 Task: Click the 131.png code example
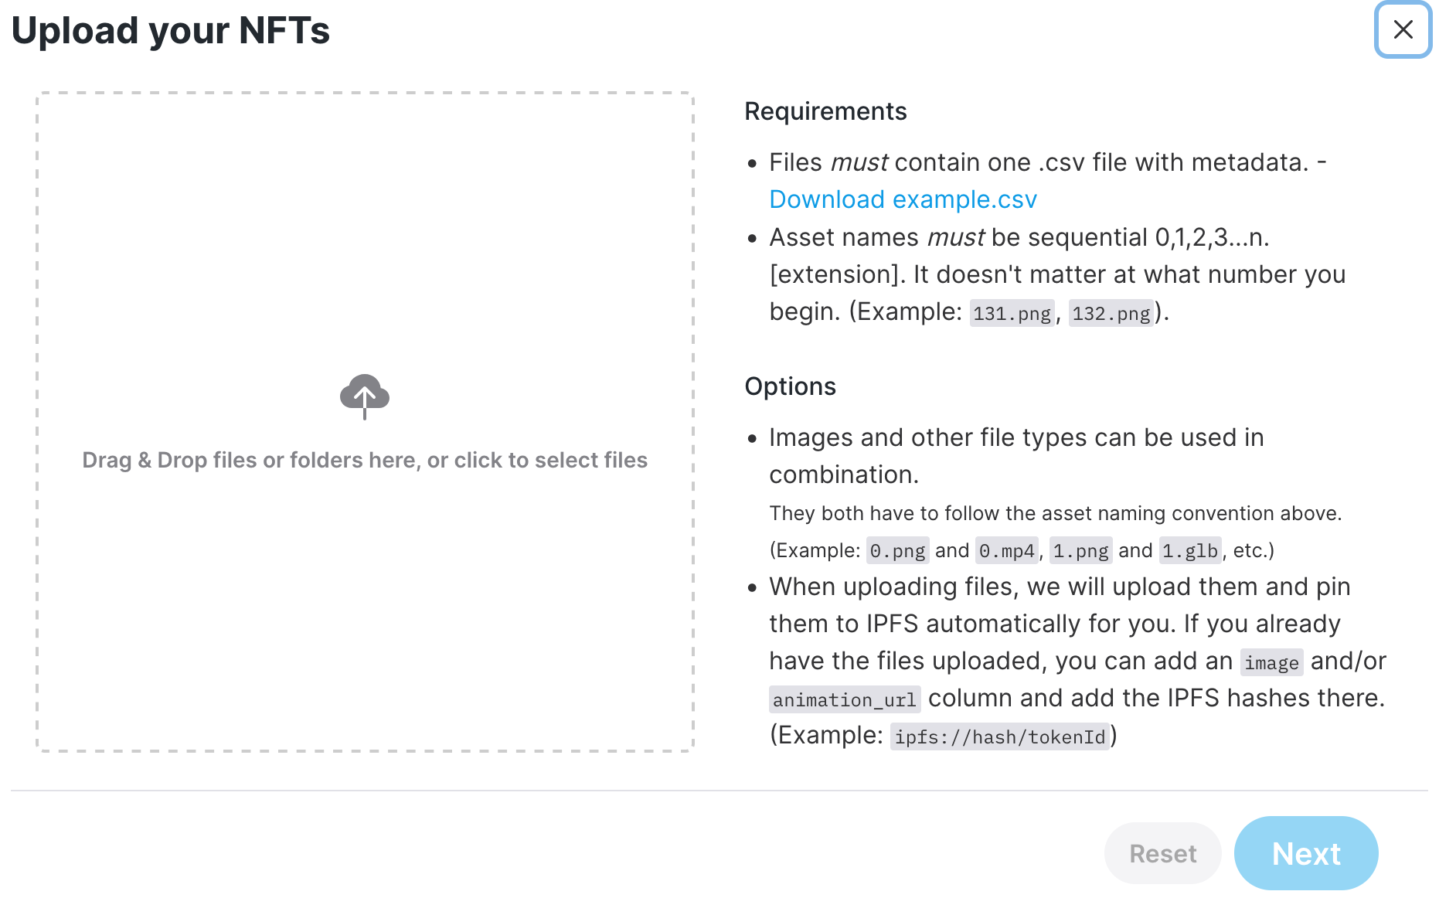(1012, 313)
